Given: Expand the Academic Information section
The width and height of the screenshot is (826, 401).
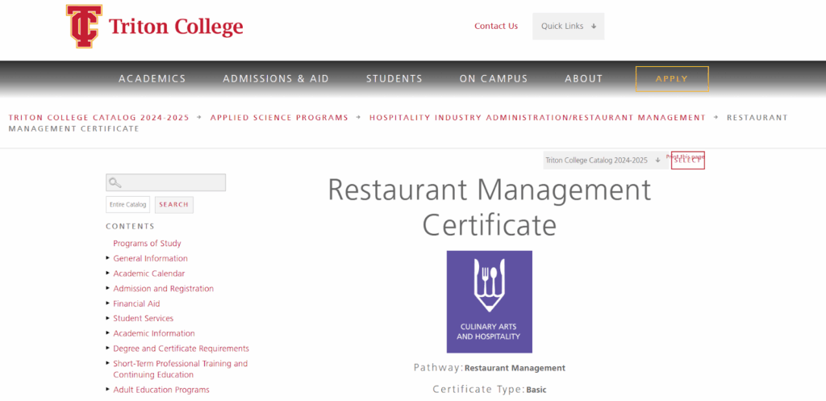Looking at the screenshot, I should point(108,333).
